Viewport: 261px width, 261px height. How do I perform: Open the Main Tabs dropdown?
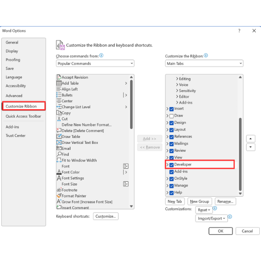click(x=204, y=64)
